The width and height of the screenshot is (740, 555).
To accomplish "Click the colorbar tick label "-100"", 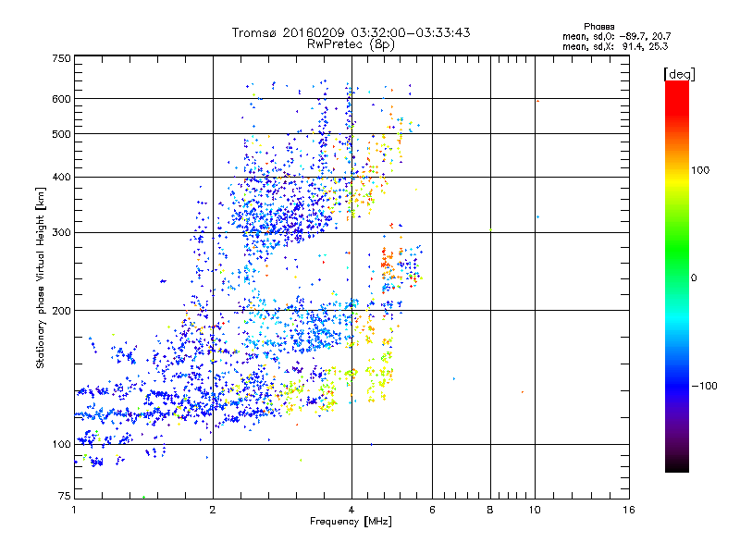I will [x=704, y=386].
